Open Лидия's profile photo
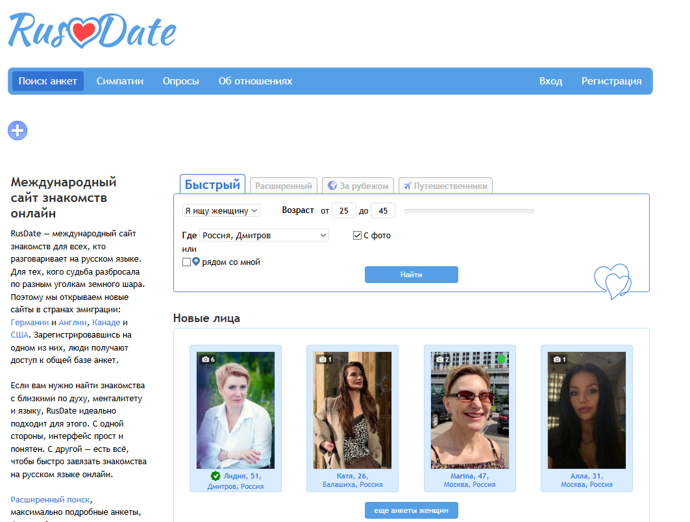Screen dimensions: 690x522 [x=236, y=410]
